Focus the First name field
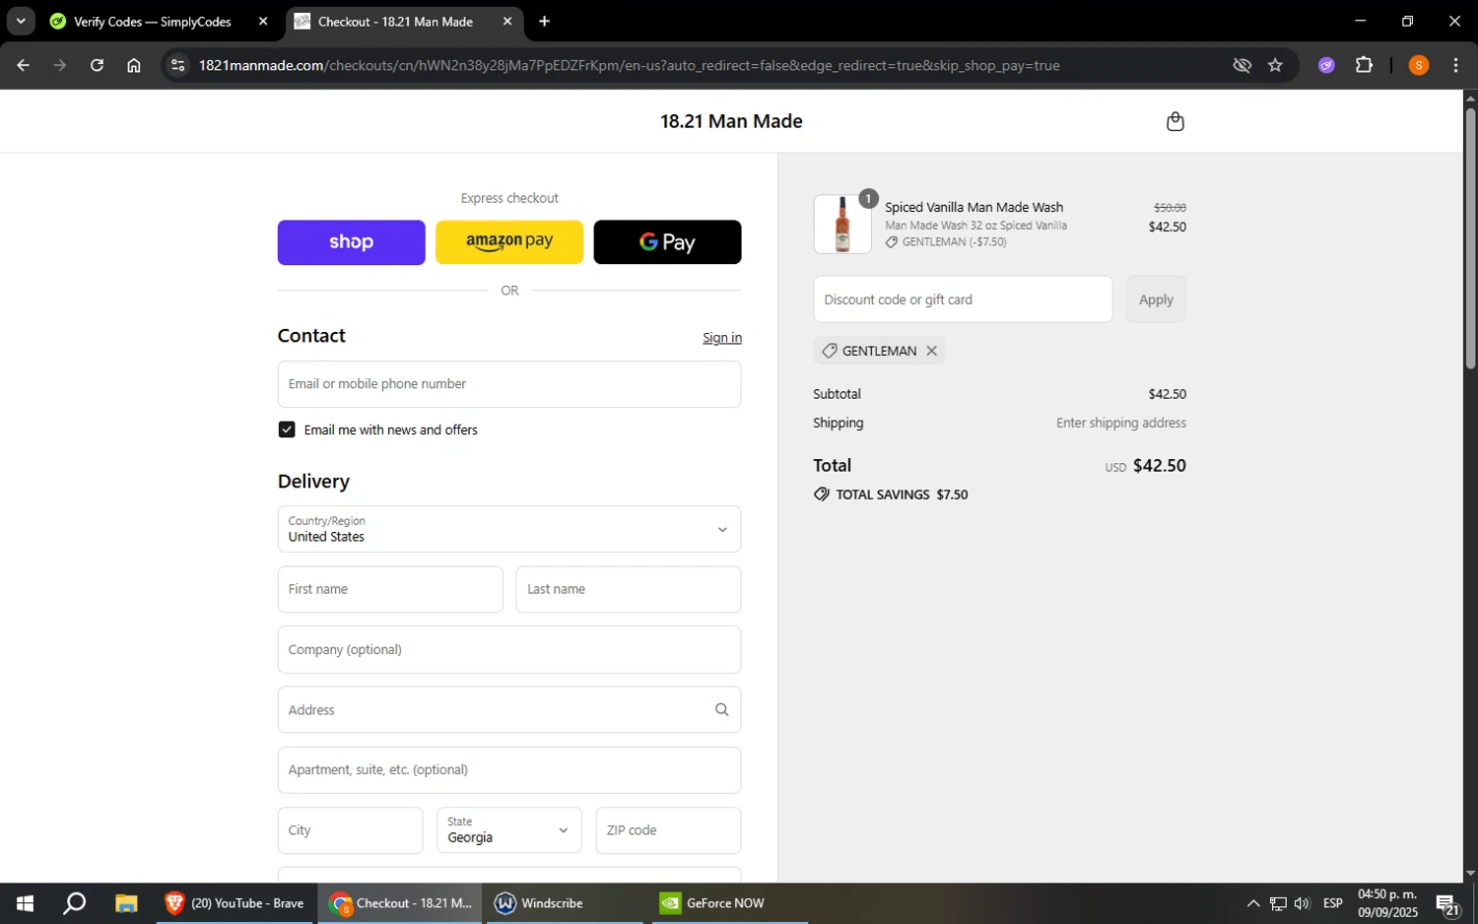 390,589
